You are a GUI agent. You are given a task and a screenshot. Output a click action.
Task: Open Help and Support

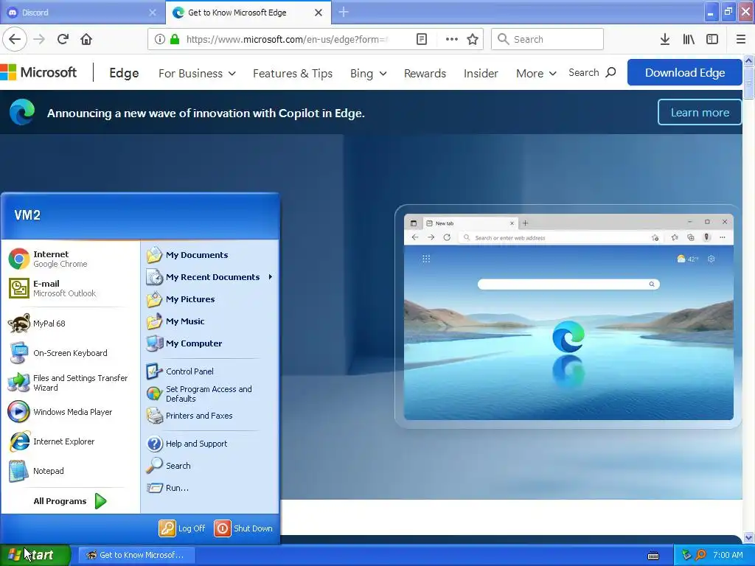[209, 444]
